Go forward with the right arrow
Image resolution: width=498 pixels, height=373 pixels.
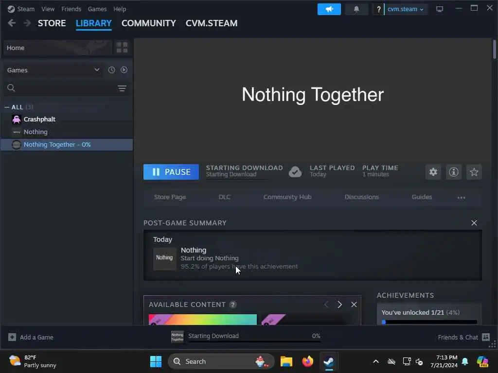(x=27, y=23)
